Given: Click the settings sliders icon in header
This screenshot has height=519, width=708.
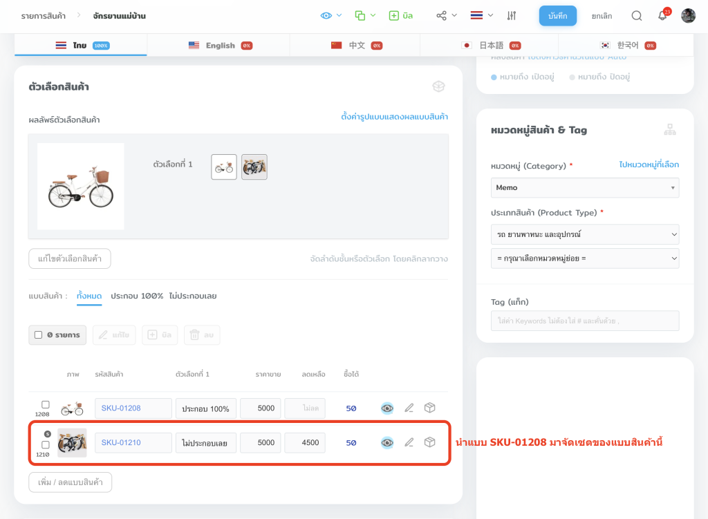Looking at the screenshot, I should click(512, 16).
